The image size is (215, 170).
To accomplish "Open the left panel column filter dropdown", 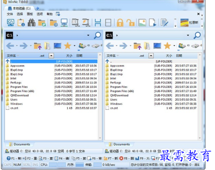I will pos(51,56).
